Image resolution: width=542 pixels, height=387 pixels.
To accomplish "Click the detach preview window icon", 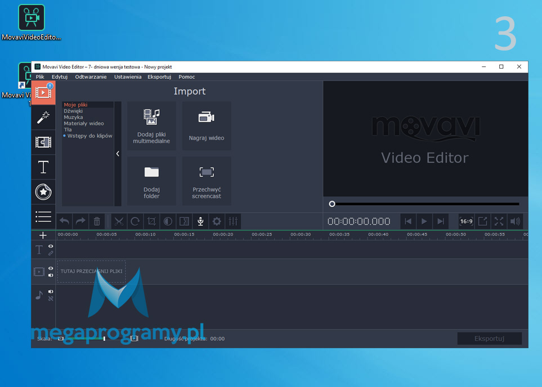I will click(482, 221).
